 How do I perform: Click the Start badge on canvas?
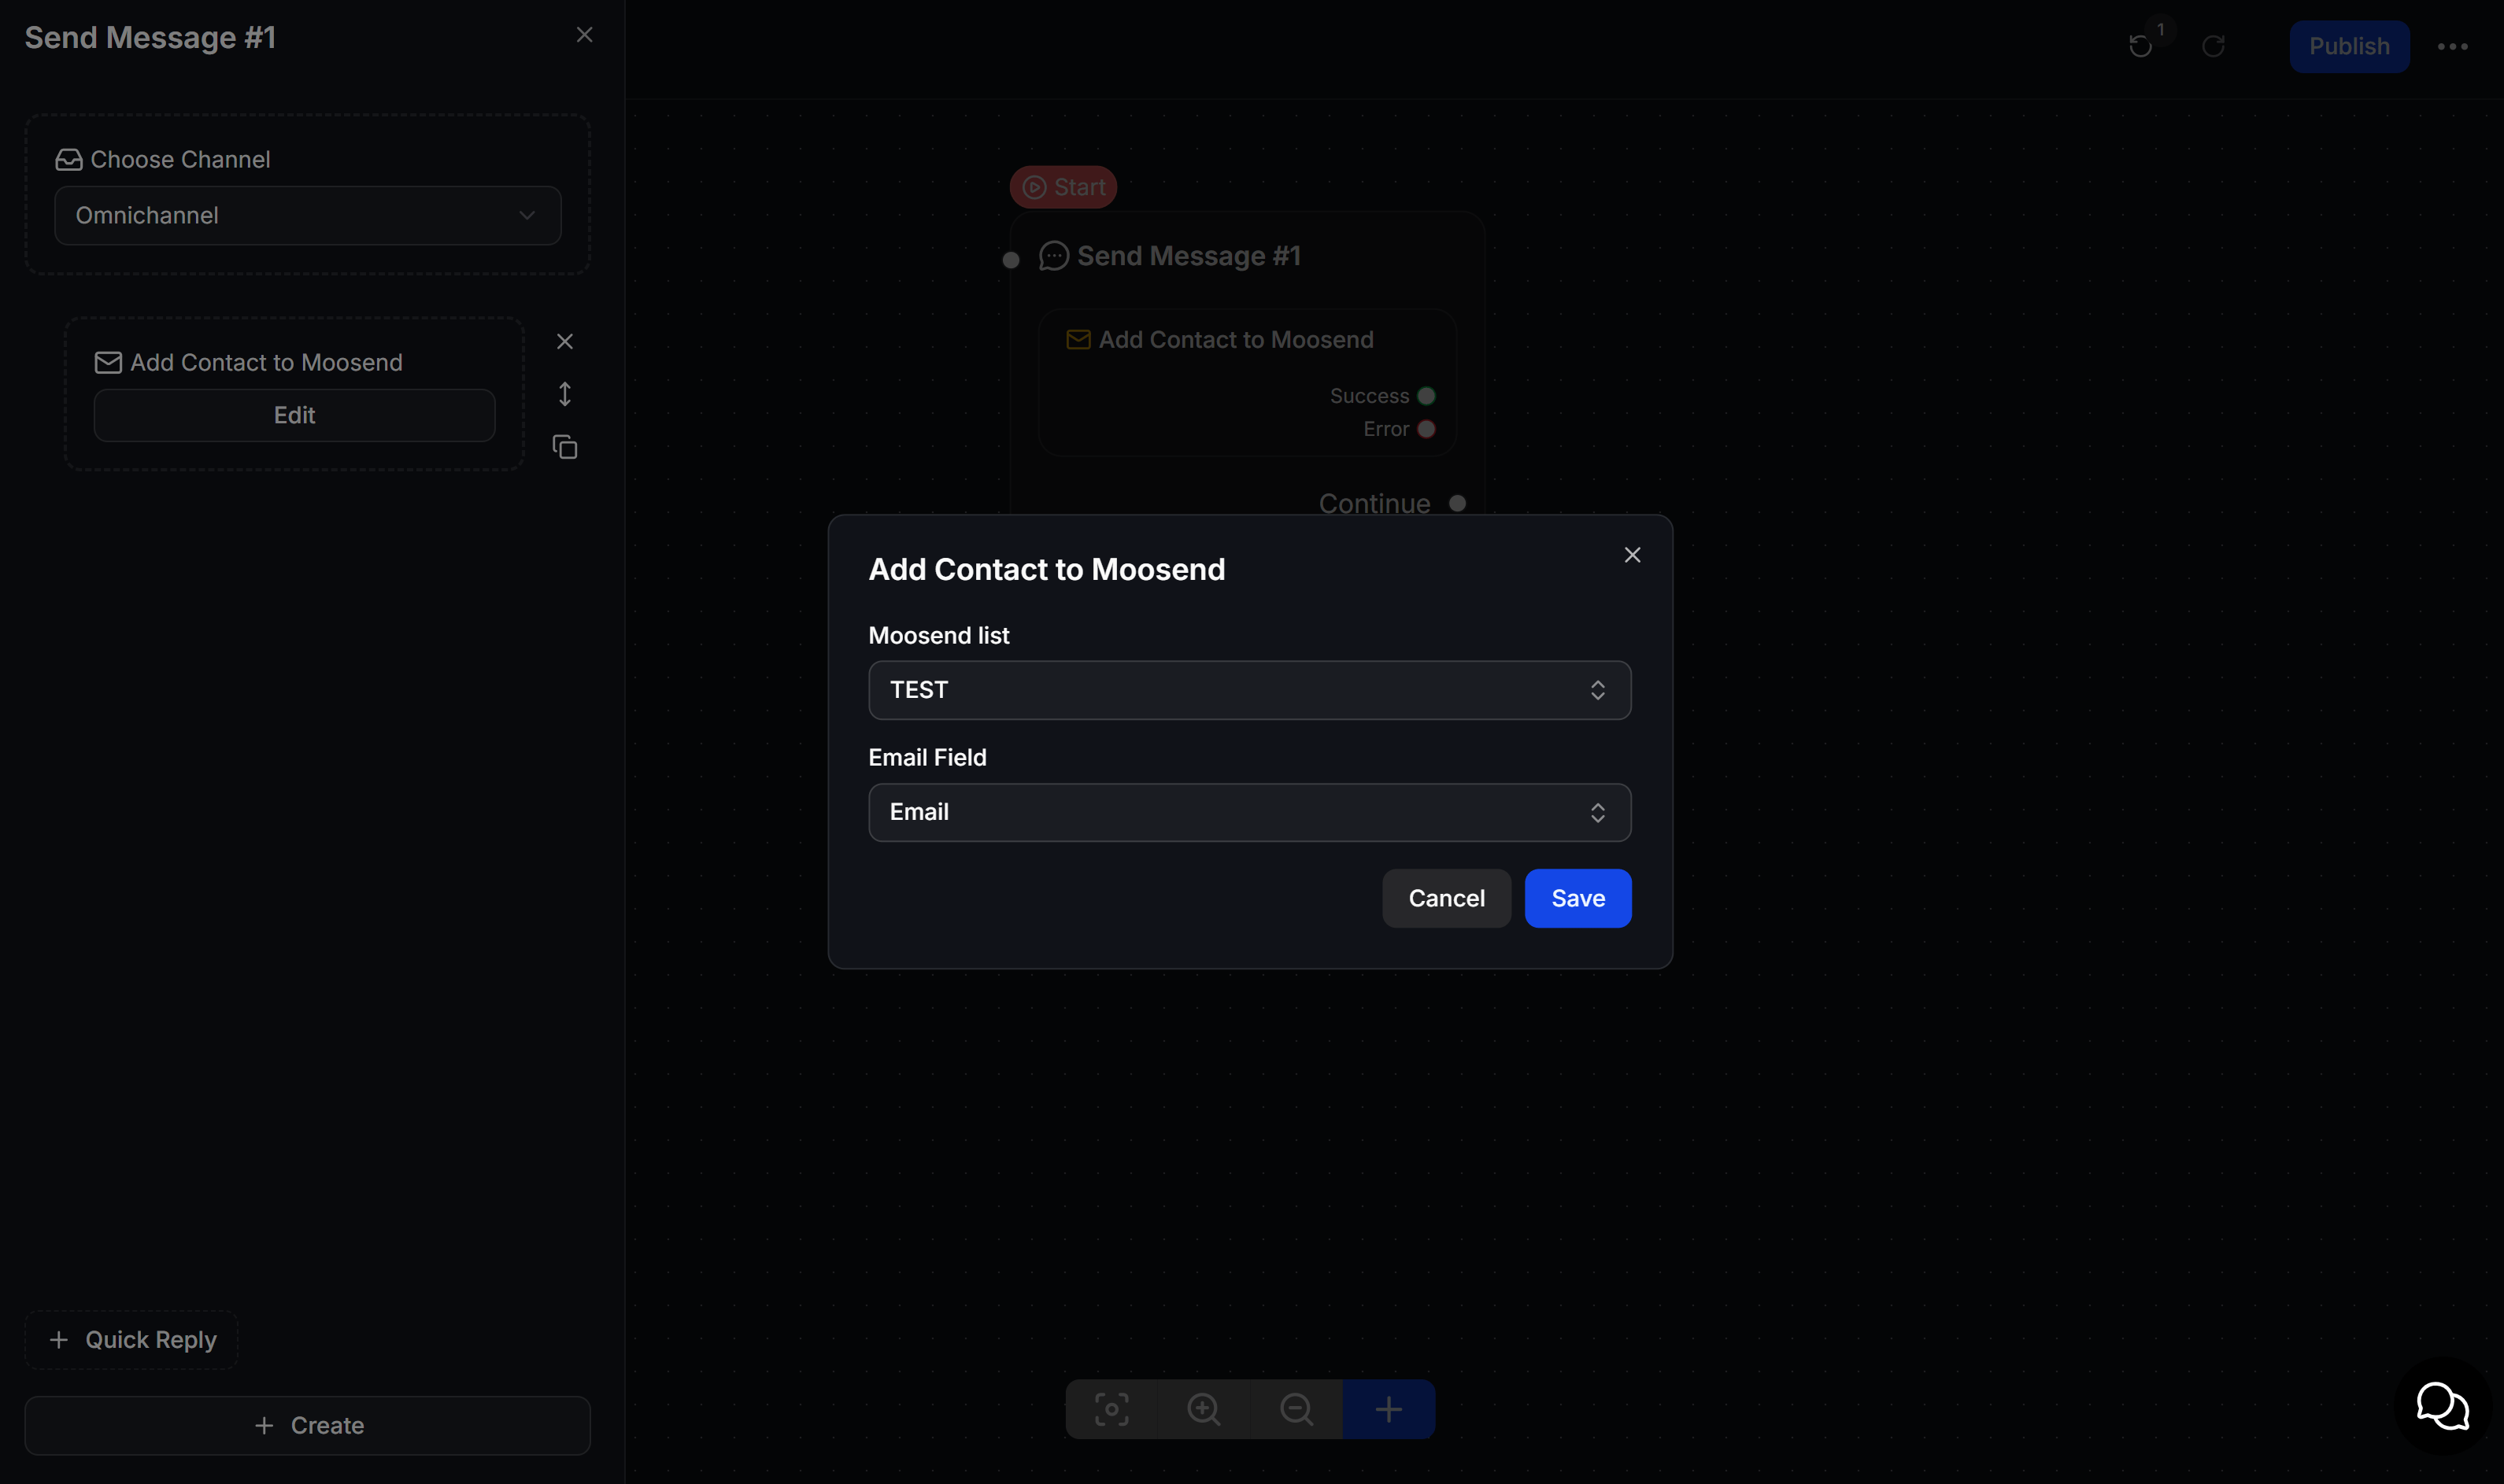coord(1063,187)
